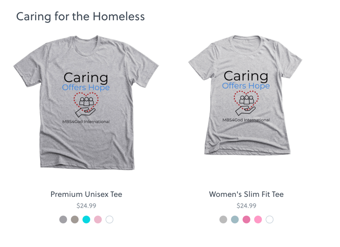This screenshot has width=340, height=247.
Task: Select gray swatch for Premium Unisex Tee
Action: (63, 219)
